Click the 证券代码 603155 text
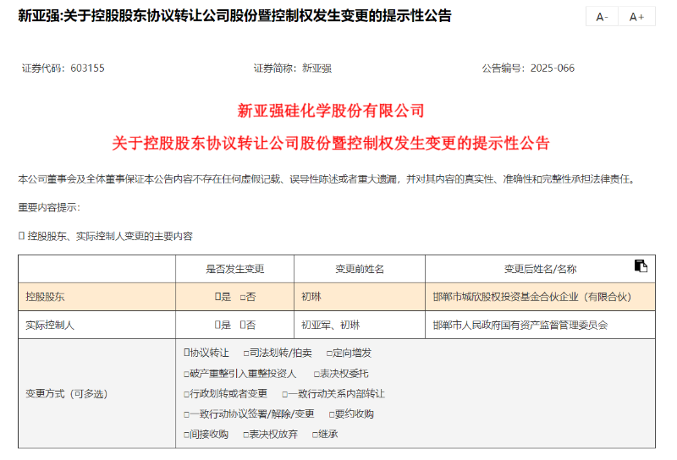The image size is (677, 460). (x=63, y=68)
